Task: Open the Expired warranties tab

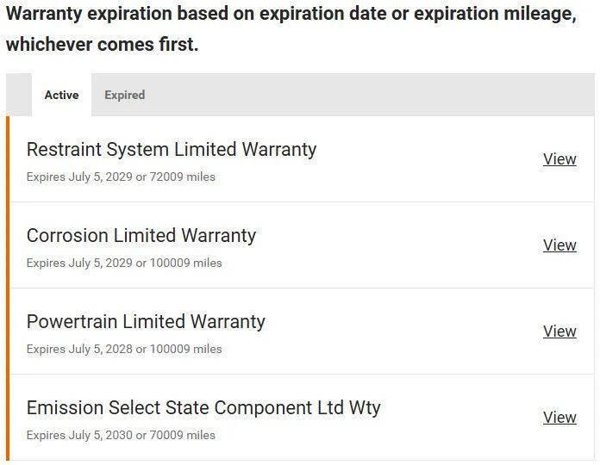Action: [x=125, y=95]
